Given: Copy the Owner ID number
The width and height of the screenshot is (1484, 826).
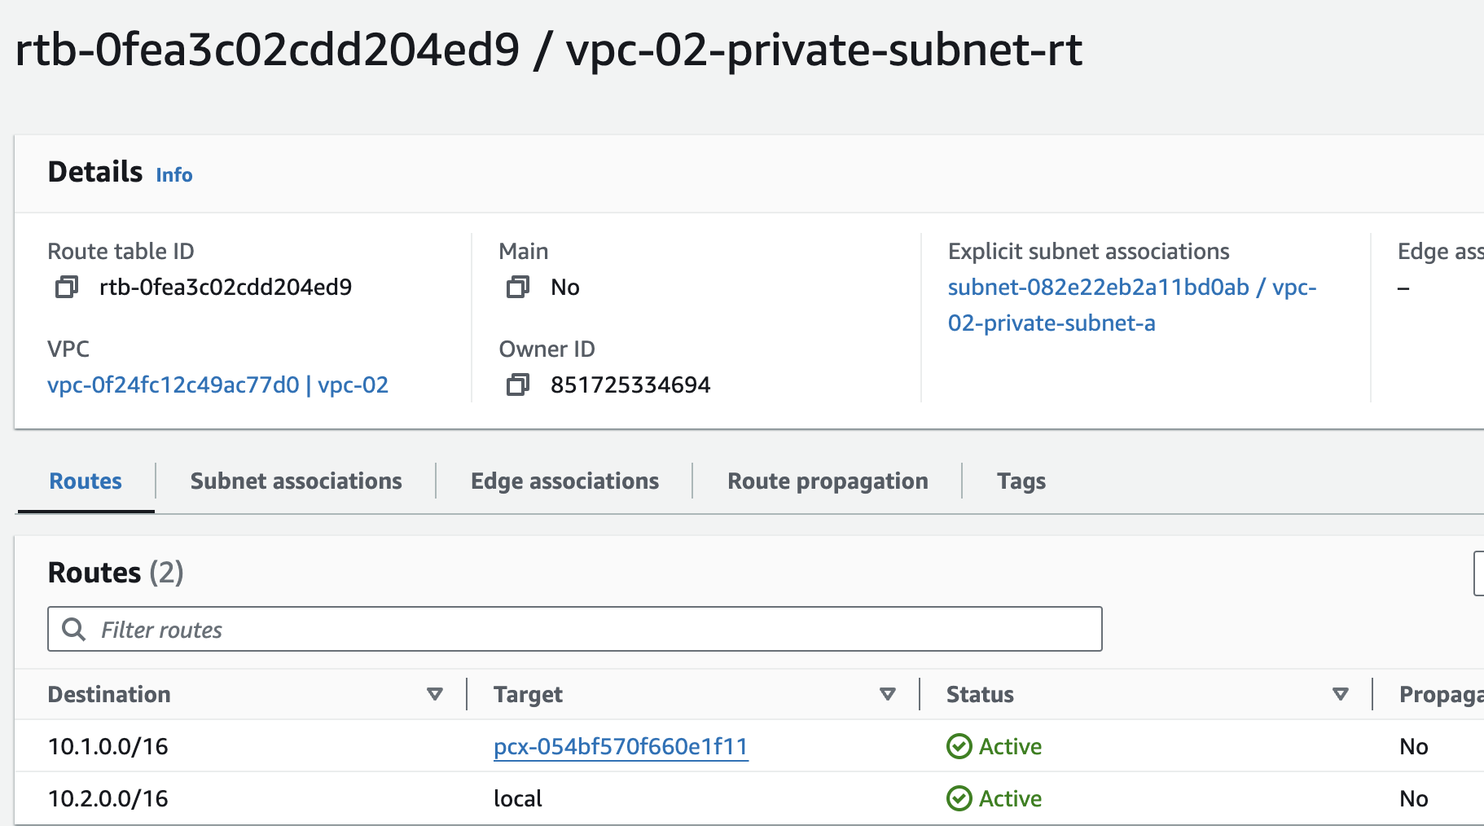Looking at the screenshot, I should click(x=517, y=384).
